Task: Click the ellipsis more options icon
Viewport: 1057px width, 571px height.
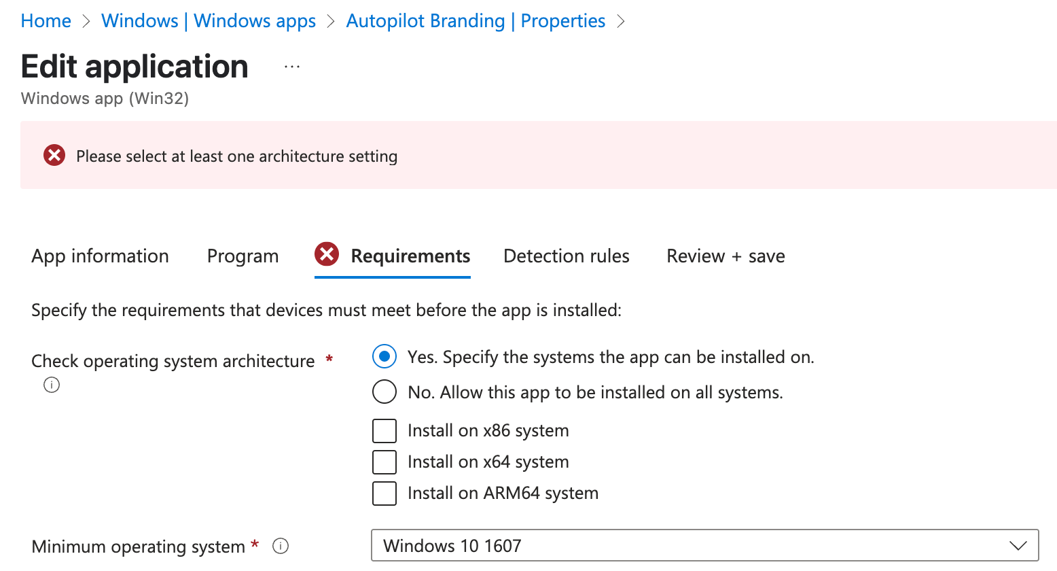Action: (x=292, y=67)
